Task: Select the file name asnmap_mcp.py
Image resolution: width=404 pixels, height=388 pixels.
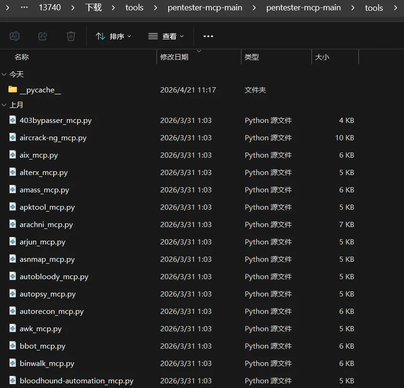Action: click(x=47, y=259)
